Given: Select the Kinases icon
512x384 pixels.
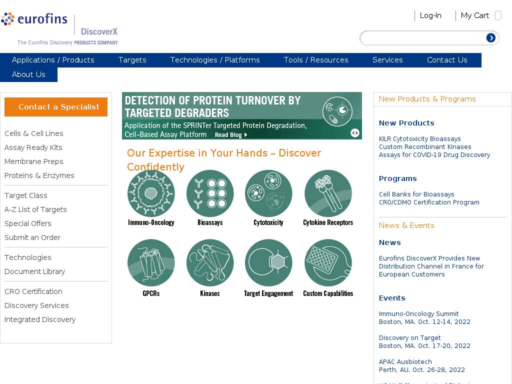Looking at the screenshot, I should (210, 262).
